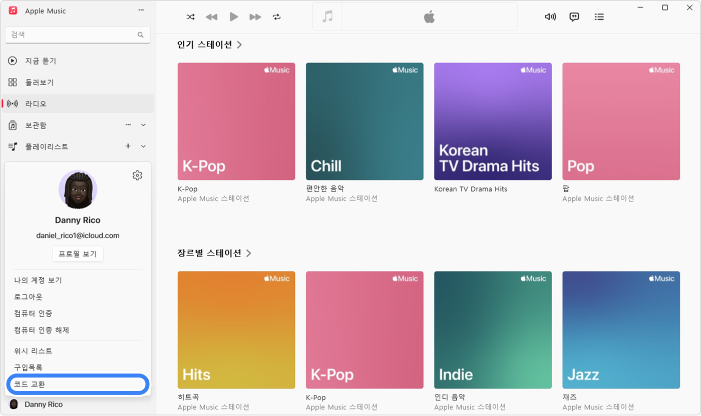Open account settings gear icon
The height and width of the screenshot is (416, 701).
pyautogui.click(x=137, y=175)
